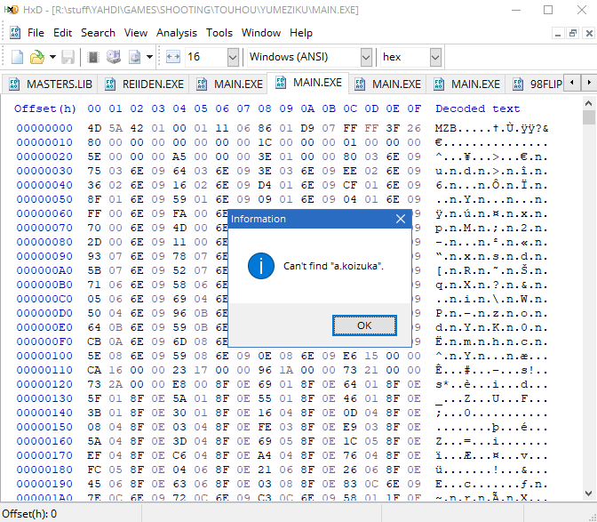Click the bytes-per-row width arrows icon
This screenshot has height=522, width=597.
click(x=173, y=57)
